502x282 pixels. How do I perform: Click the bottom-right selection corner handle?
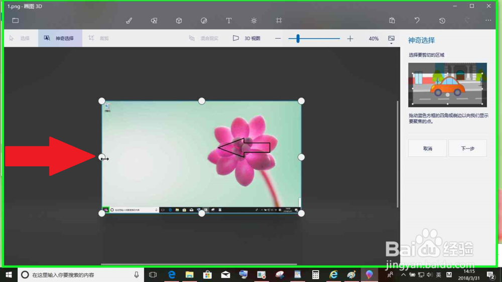point(301,213)
